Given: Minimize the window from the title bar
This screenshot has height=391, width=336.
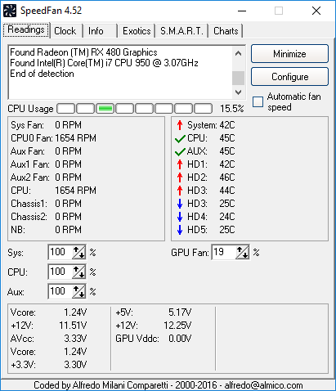Looking at the screenshot, I should tap(242, 11).
